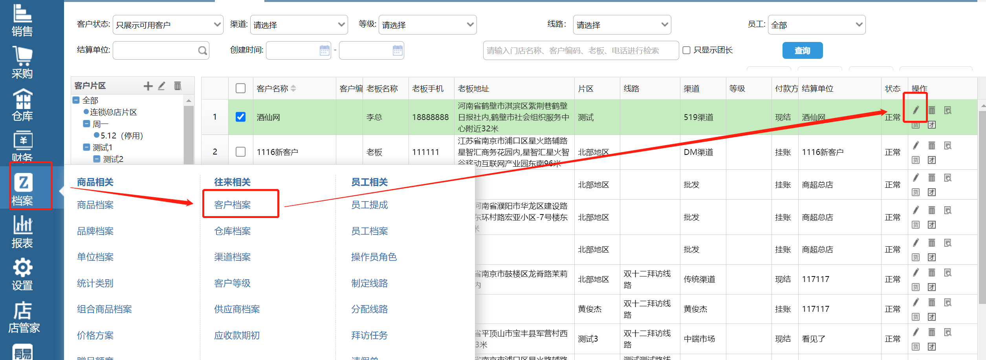The width and height of the screenshot is (986, 360).
Task: Click the customer table vertical scrollbar
Action: [x=982, y=207]
